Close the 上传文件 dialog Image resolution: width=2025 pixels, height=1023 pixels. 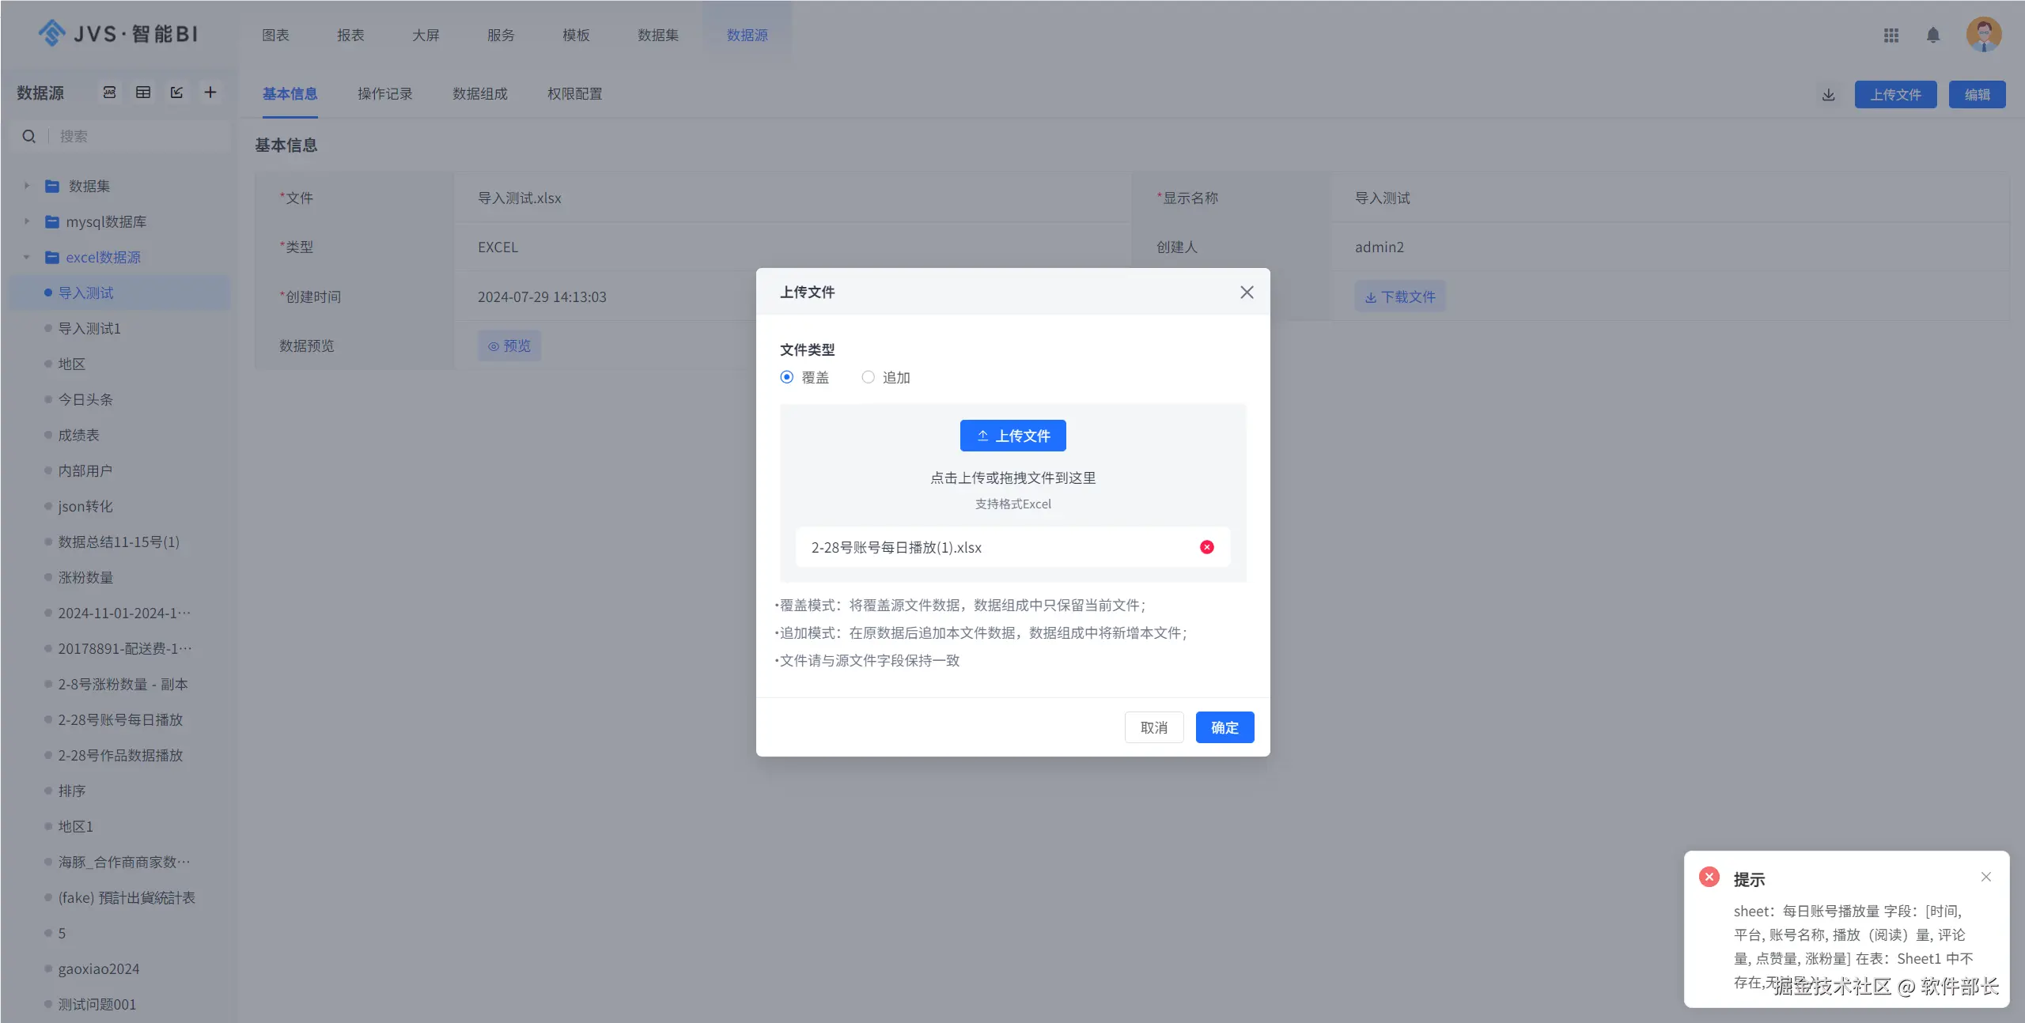tap(1247, 293)
